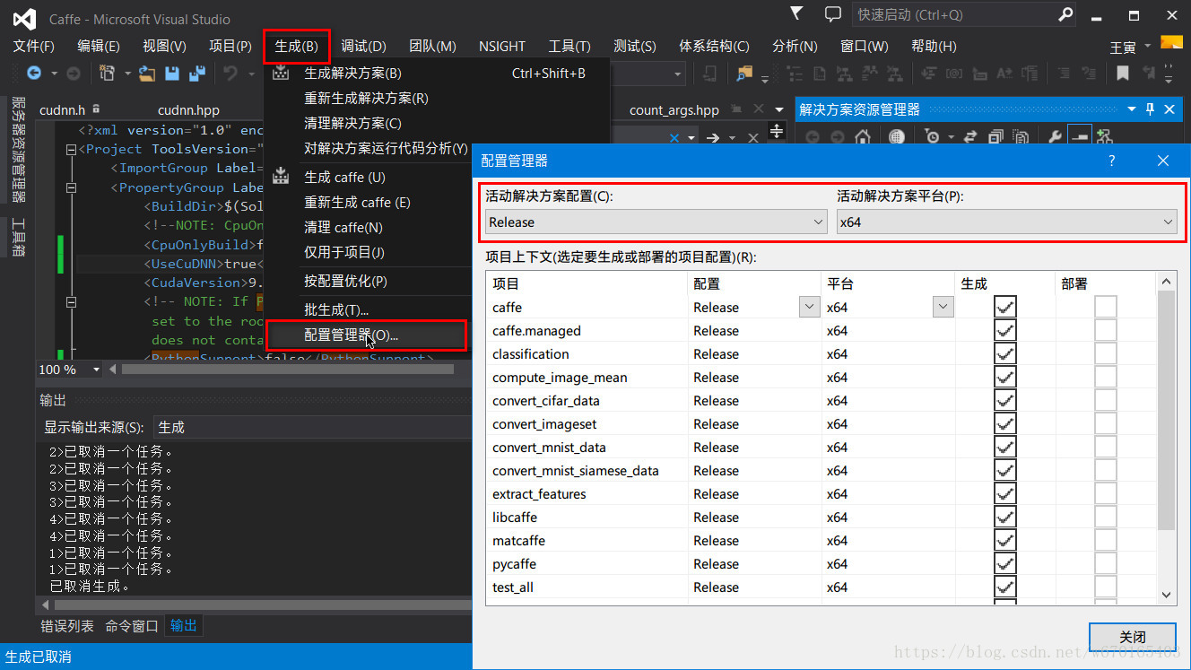The width and height of the screenshot is (1191, 670).
Task: Open the notifications flag icon
Action: 796,14
